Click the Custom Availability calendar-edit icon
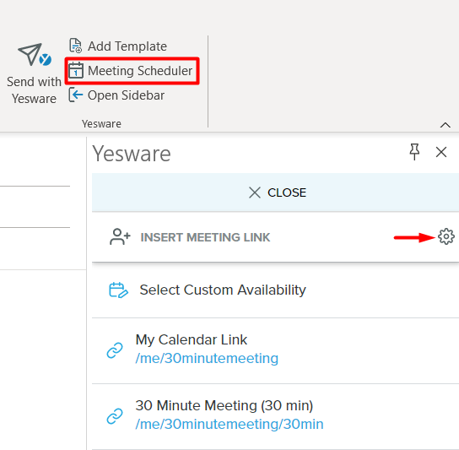The width and height of the screenshot is (459, 450). point(118,290)
